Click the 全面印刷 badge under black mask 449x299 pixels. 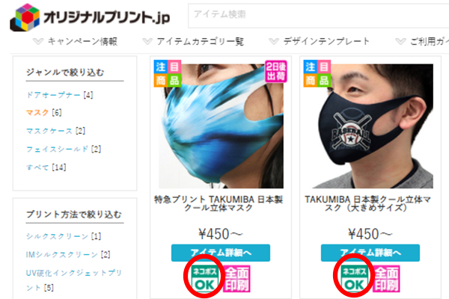[386, 279]
